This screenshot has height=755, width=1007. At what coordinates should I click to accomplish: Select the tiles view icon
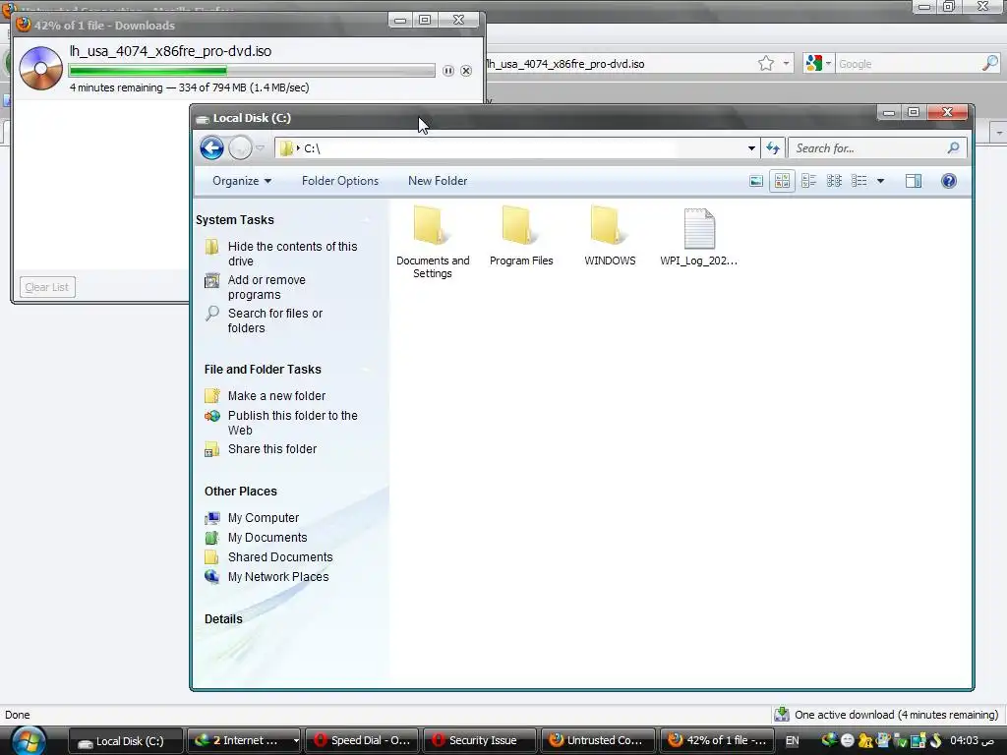pos(808,181)
